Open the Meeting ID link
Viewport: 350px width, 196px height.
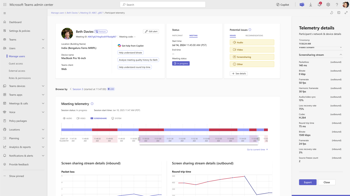point(102,37)
